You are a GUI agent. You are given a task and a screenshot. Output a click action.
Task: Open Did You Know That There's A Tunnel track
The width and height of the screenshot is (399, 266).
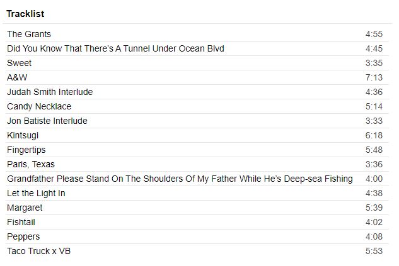click(115, 48)
